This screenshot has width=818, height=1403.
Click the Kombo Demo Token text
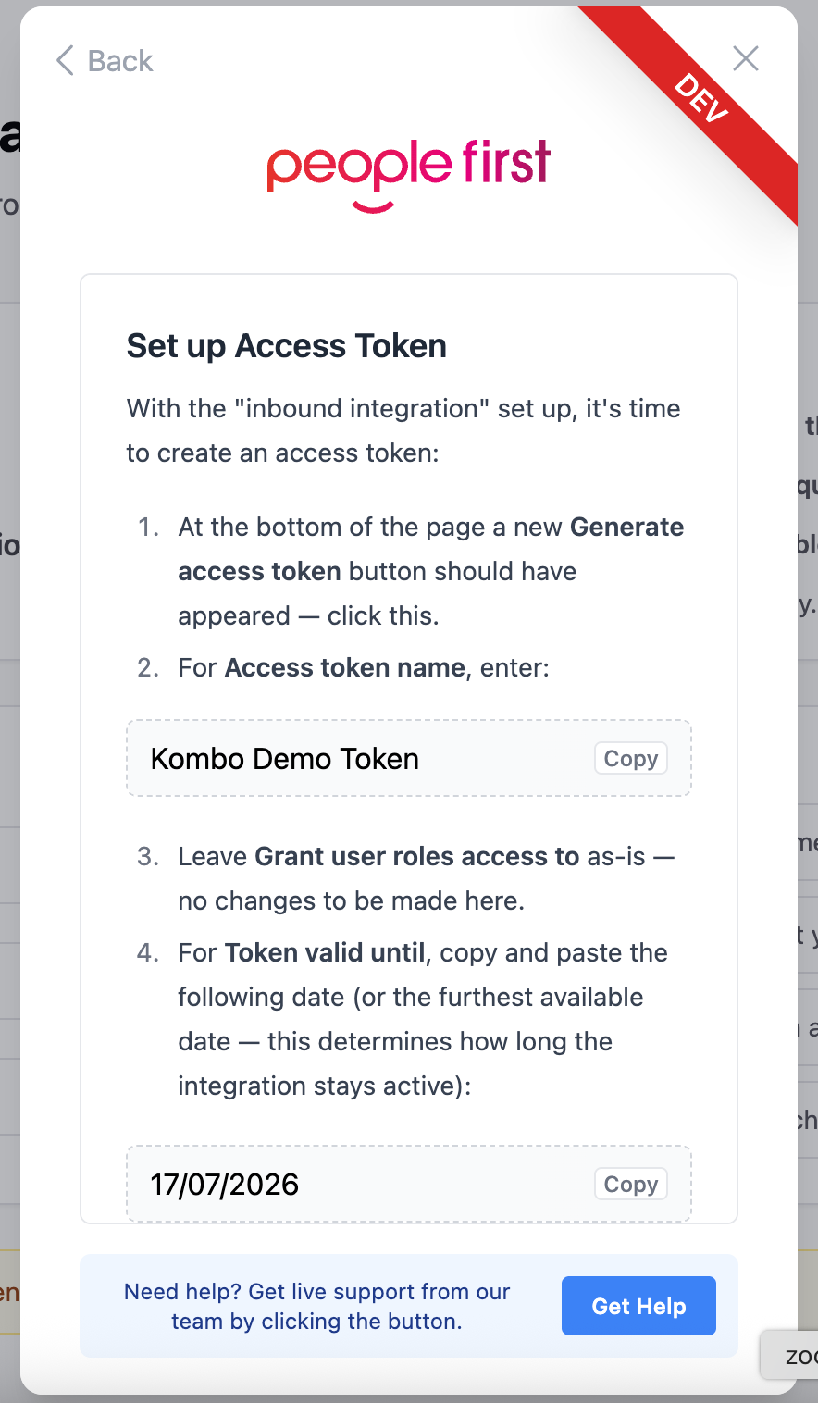285,759
